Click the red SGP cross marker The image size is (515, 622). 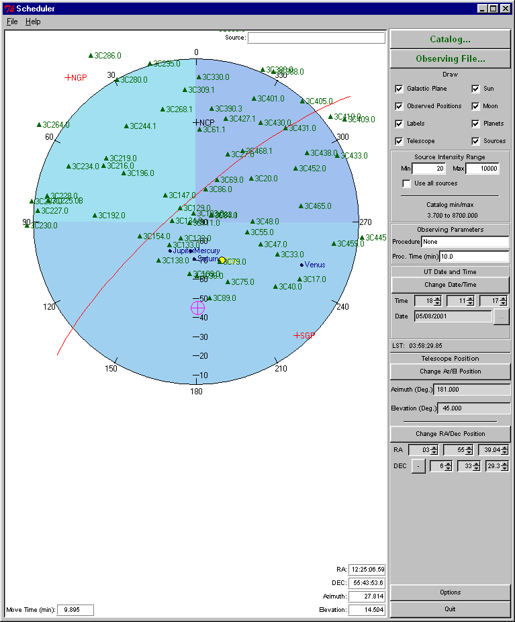pyautogui.click(x=297, y=335)
